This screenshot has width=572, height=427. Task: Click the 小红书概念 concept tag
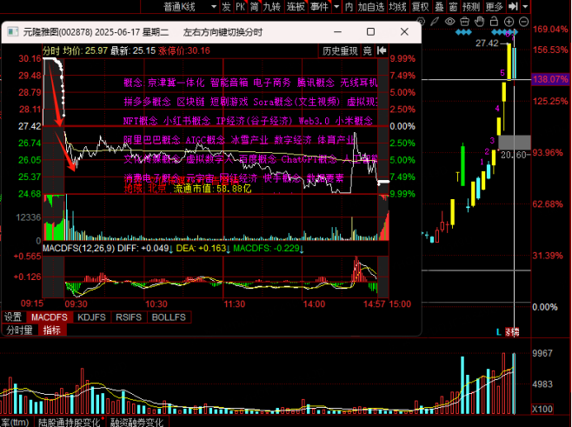[x=187, y=121]
